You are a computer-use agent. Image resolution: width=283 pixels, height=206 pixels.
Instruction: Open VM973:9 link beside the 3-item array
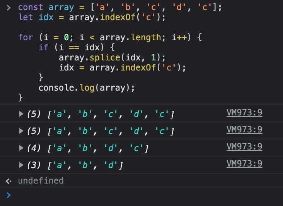pyautogui.click(x=244, y=163)
